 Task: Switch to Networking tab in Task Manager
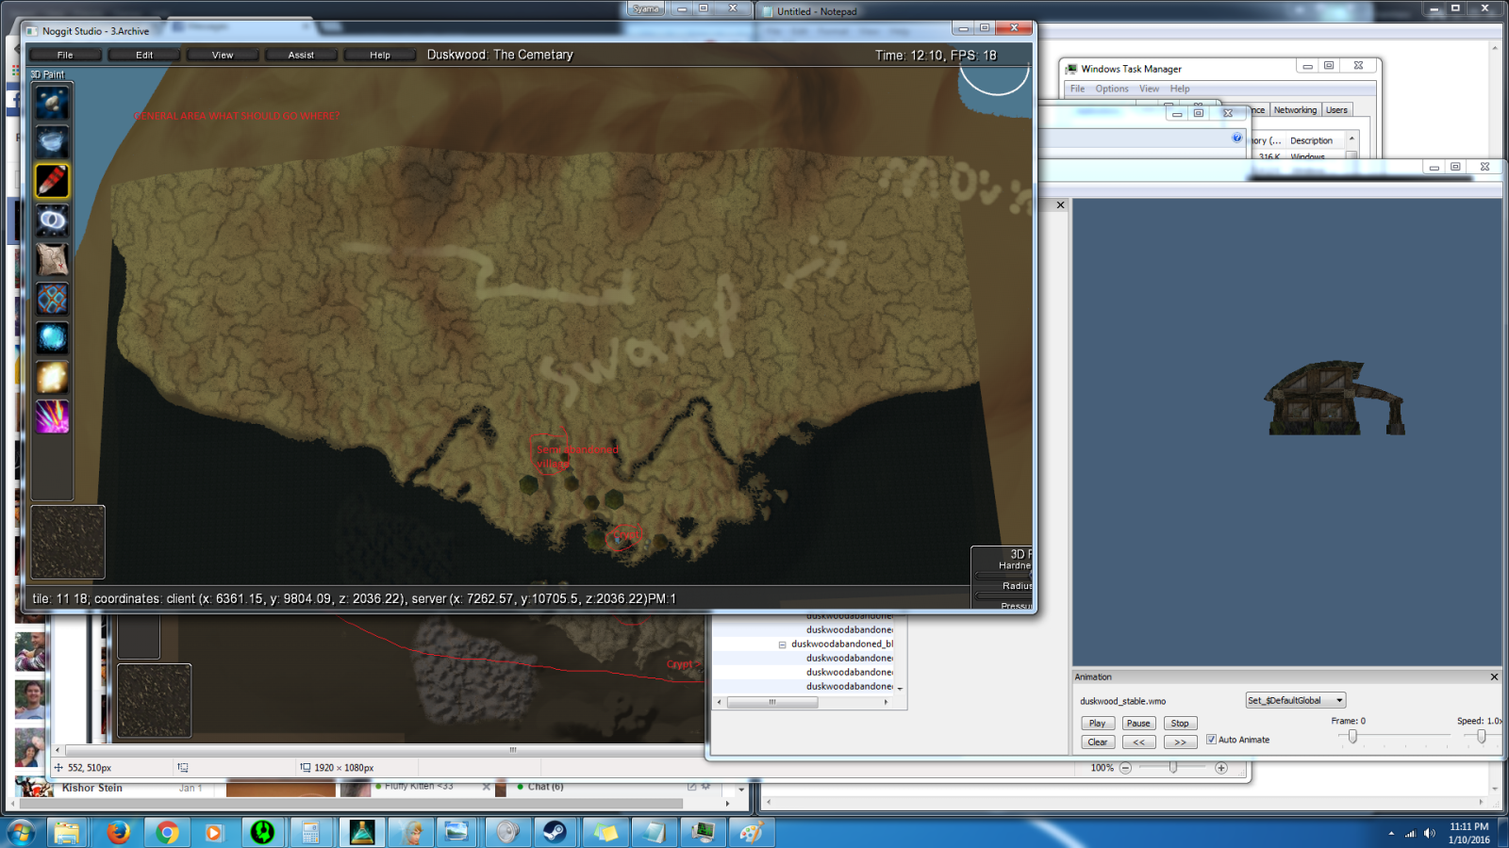1295,110
